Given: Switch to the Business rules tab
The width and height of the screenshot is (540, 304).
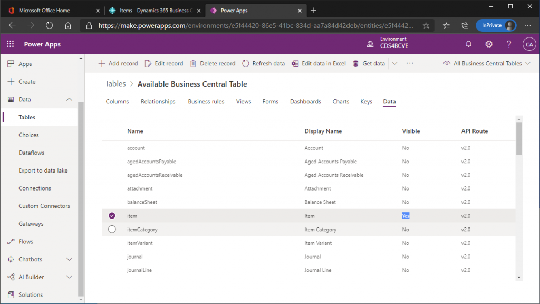Looking at the screenshot, I should [x=206, y=102].
